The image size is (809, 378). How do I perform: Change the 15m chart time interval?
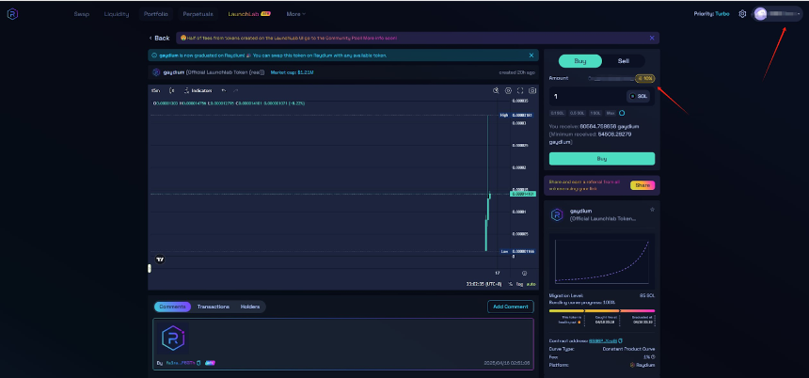pyautogui.click(x=155, y=91)
